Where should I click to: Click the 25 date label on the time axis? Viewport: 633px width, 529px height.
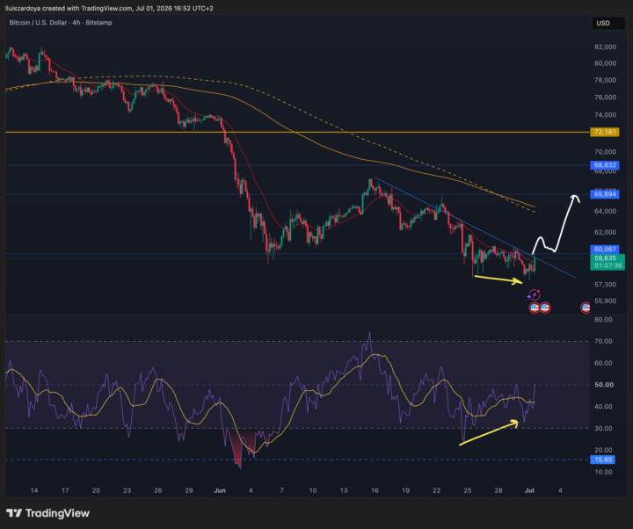pyautogui.click(x=468, y=490)
